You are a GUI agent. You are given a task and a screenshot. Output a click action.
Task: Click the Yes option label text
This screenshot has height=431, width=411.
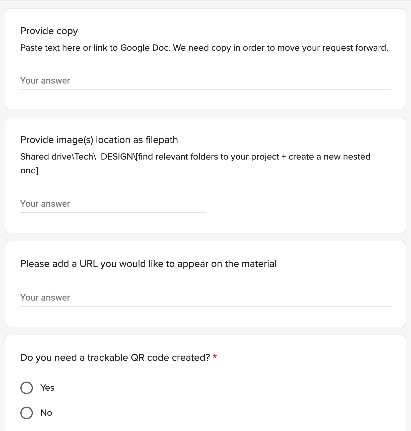tap(47, 388)
